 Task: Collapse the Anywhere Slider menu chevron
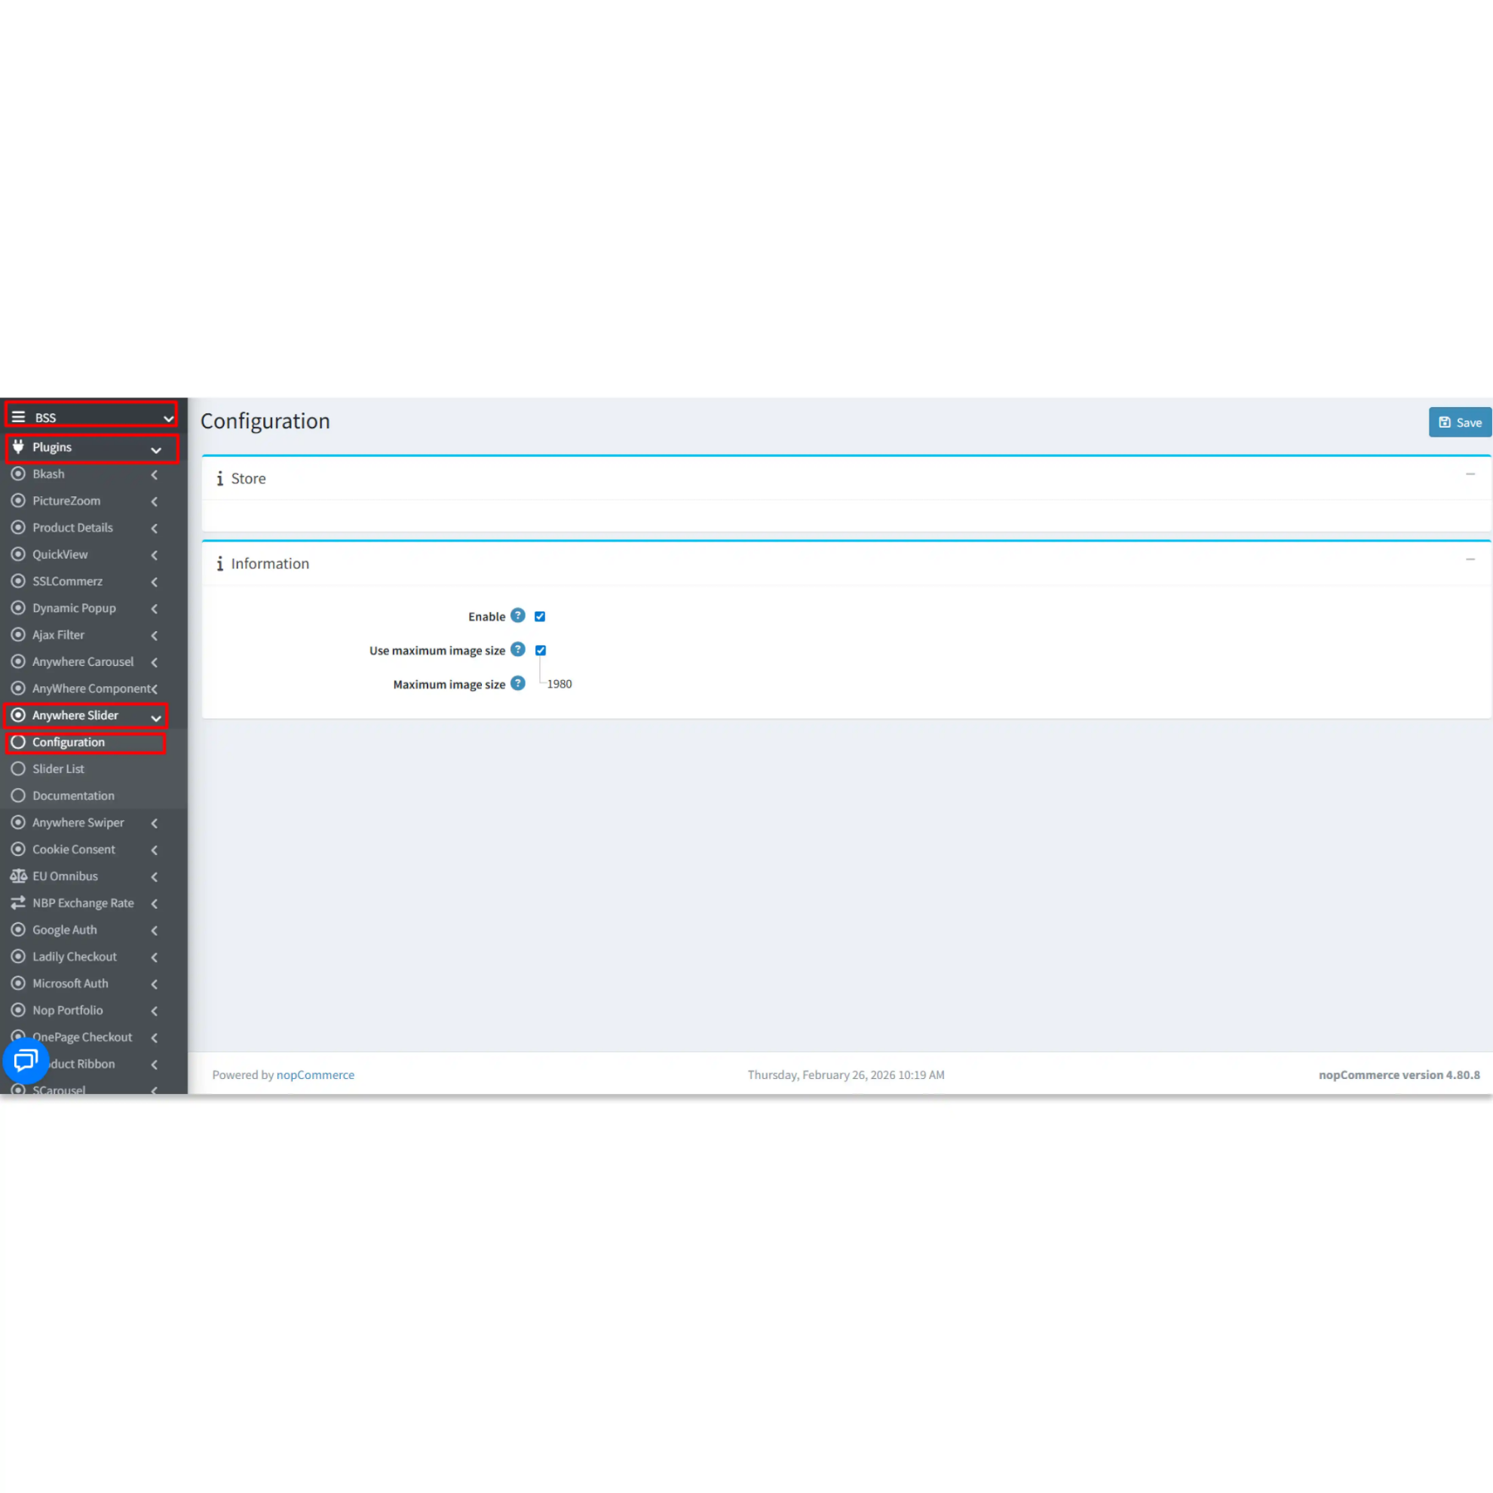click(156, 717)
